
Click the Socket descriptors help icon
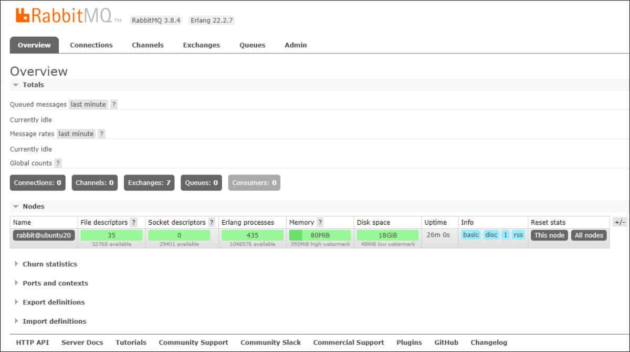pos(212,222)
